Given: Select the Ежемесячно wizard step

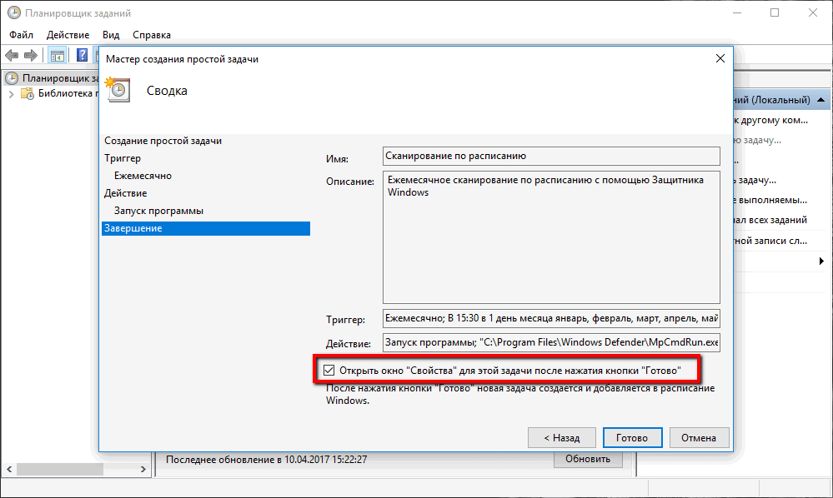Looking at the screenshot, I should pos(143,176).
